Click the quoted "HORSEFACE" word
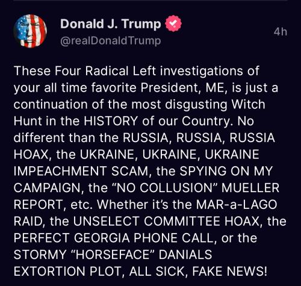 point(112,255)
